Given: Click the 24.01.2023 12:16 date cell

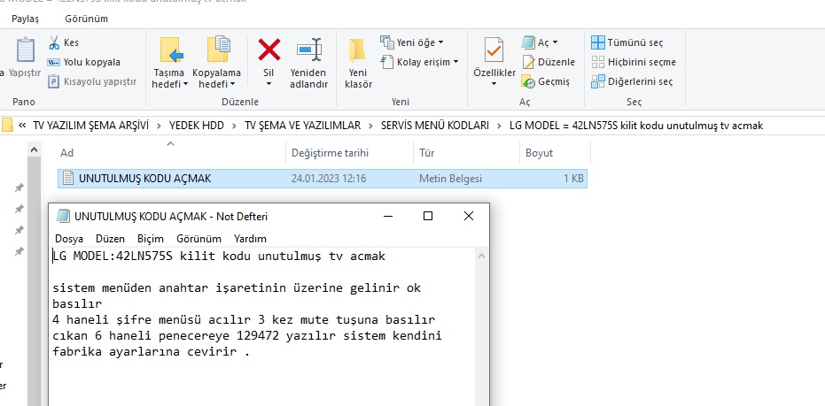Looking at the screenshot, I should click(328, 179).
